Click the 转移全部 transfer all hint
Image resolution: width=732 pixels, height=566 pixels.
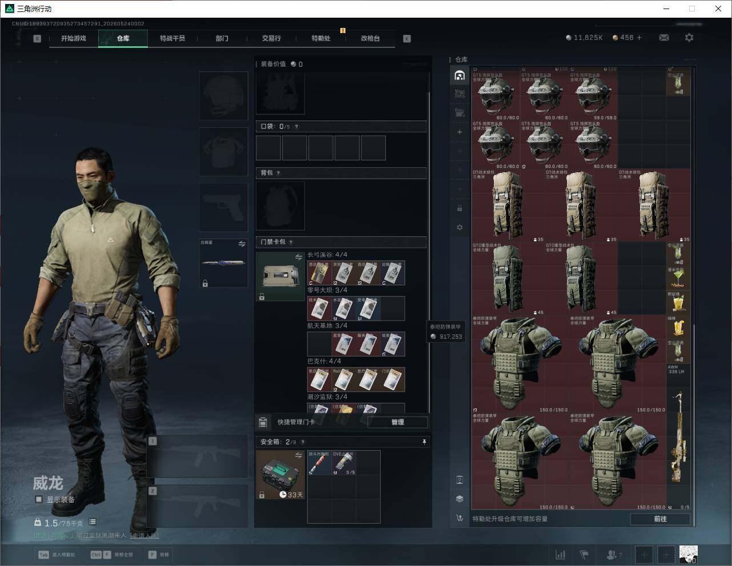coord(112,555)
